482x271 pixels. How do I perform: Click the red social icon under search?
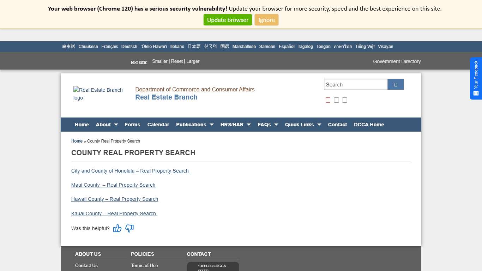(328, 100)
